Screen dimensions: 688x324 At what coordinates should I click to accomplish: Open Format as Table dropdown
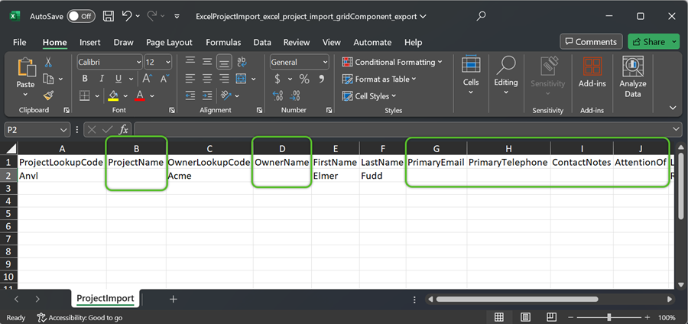tap(379, 79)
